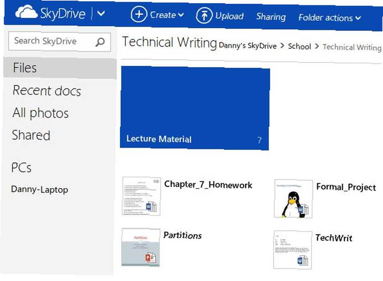The width and height of the screenshot is (383, 281).
Task: Open the Partitions presentation thumbnail
Action: point(141,248)
